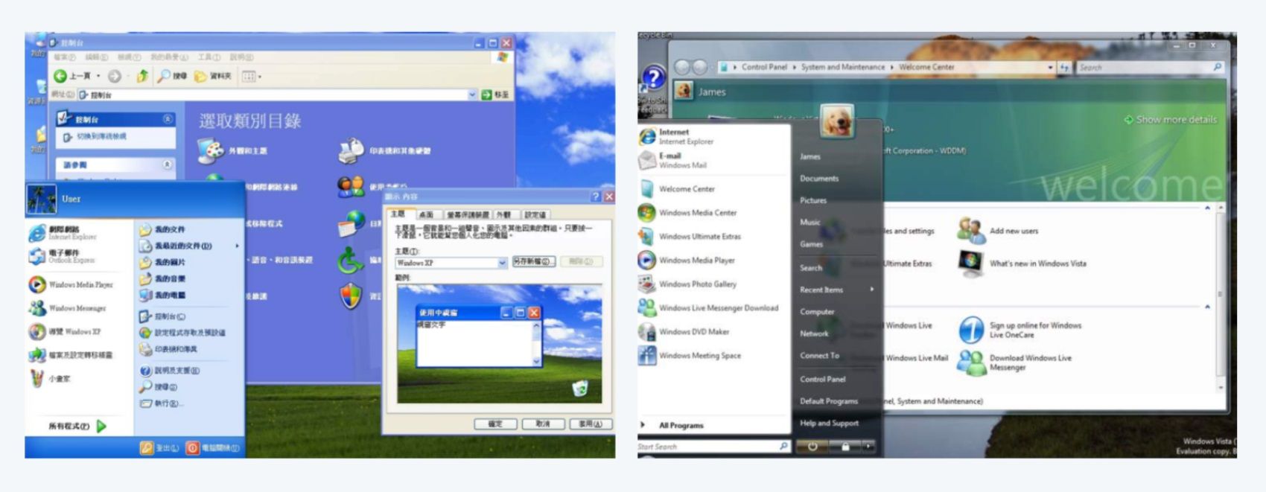
Task: Open Documents in Vista start menu
Action: coord(819,179)
